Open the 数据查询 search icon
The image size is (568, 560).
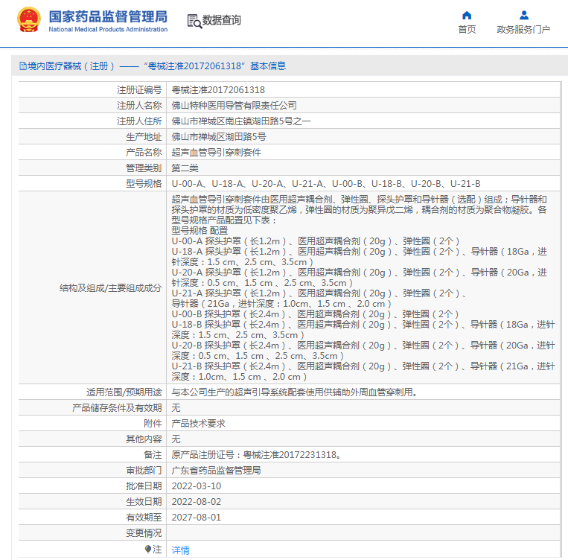tap(194, 21)
